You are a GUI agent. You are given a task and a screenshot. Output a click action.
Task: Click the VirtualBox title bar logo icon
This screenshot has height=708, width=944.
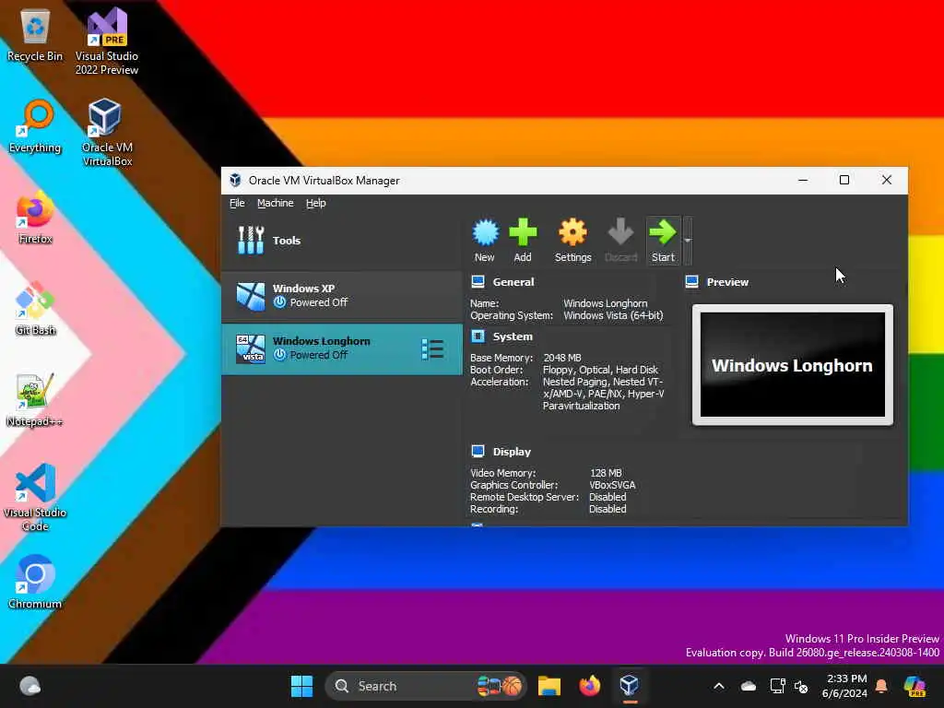pyautogui.click(x=235, y=180)
